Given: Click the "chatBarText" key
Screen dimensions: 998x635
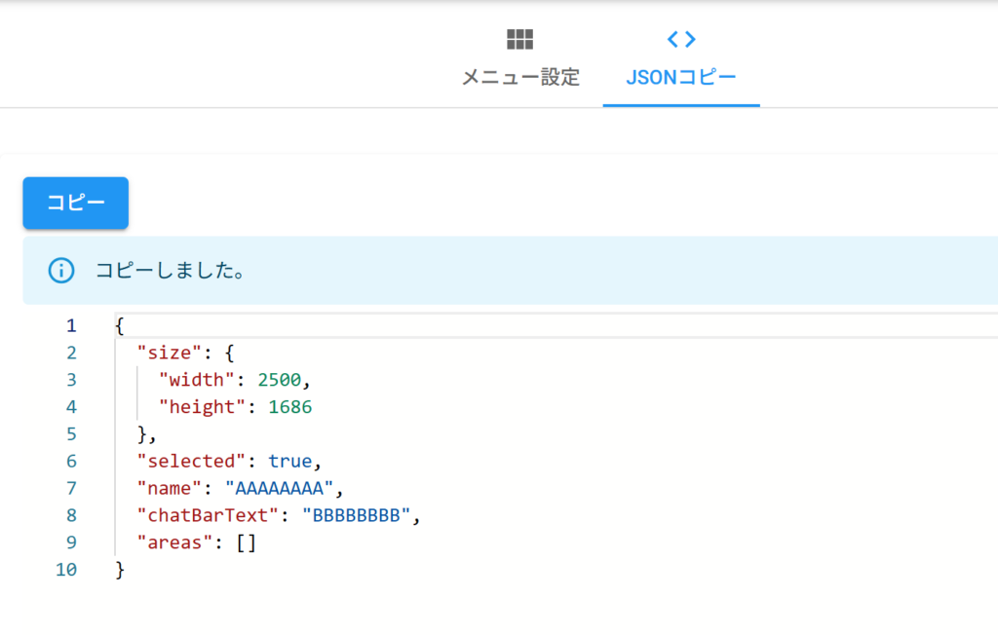Looking at the screenshot, I should coord(209,516).
